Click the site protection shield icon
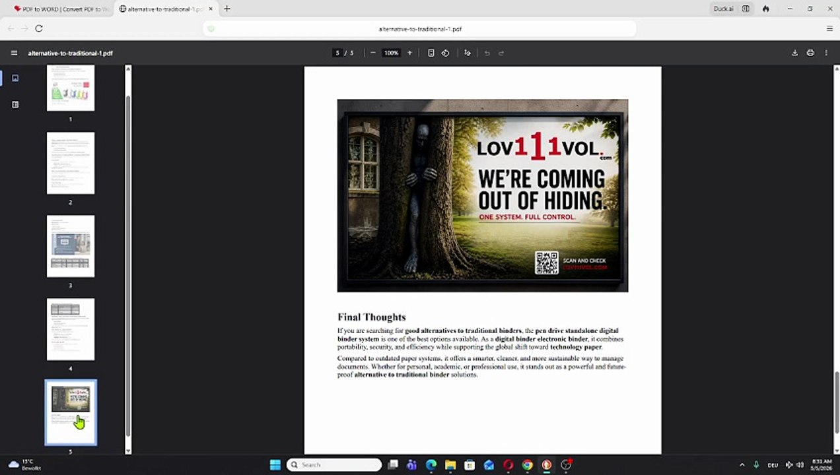This screenshot has width=840, height=475. click(x=211, y=29)
